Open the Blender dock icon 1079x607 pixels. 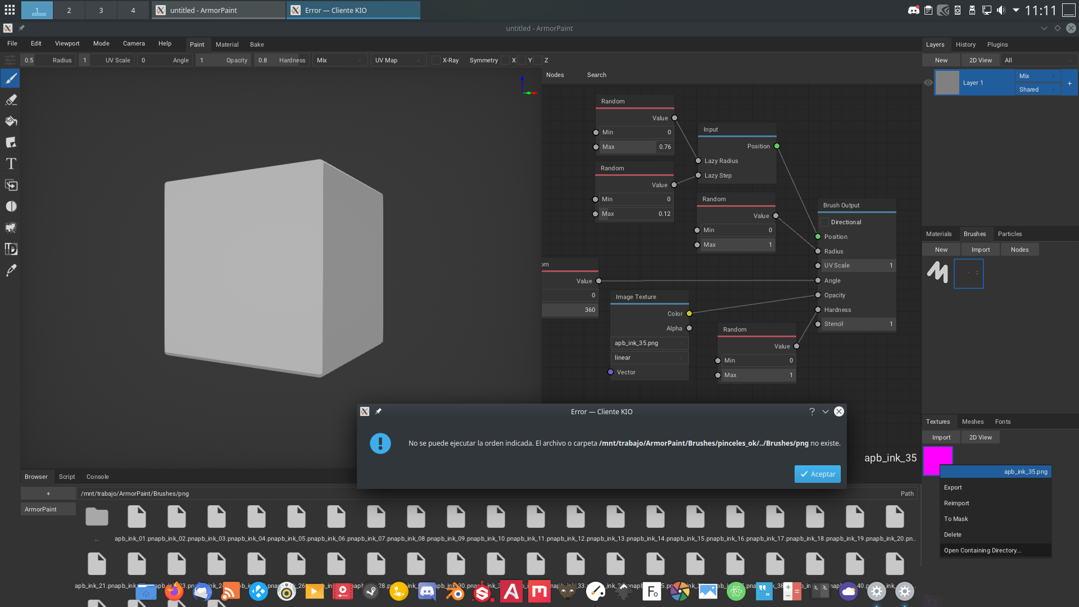tap(455, 591)
